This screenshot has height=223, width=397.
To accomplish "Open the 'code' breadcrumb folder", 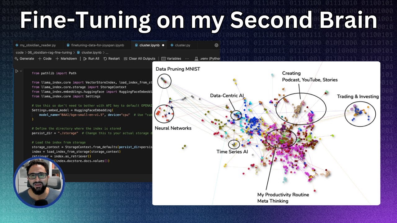I will (x=20, y=52).
